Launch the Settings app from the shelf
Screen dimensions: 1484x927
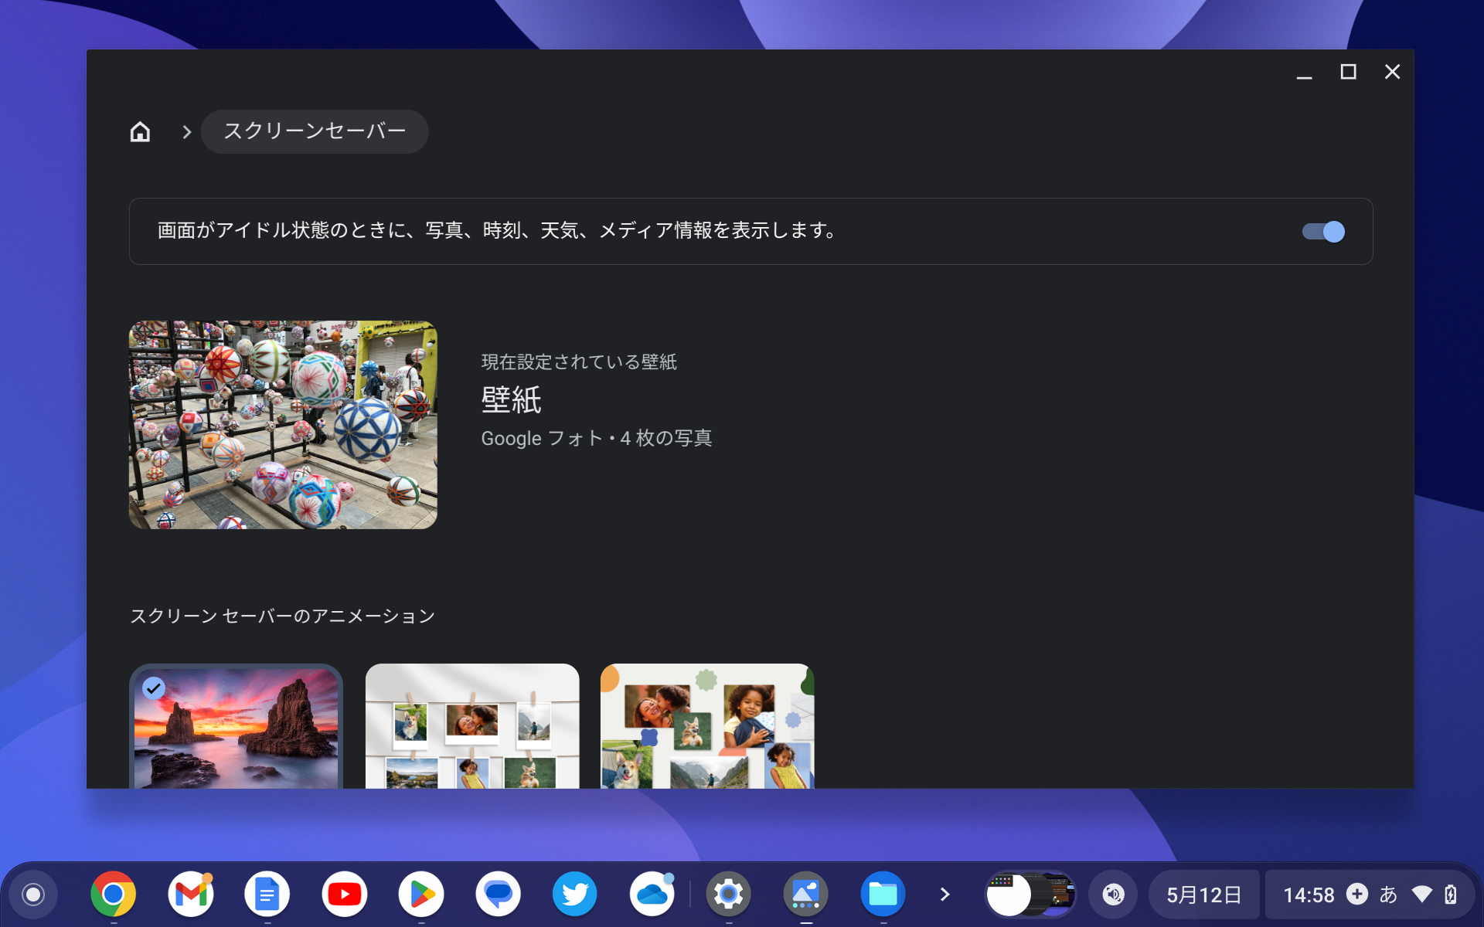pos(729,894)
